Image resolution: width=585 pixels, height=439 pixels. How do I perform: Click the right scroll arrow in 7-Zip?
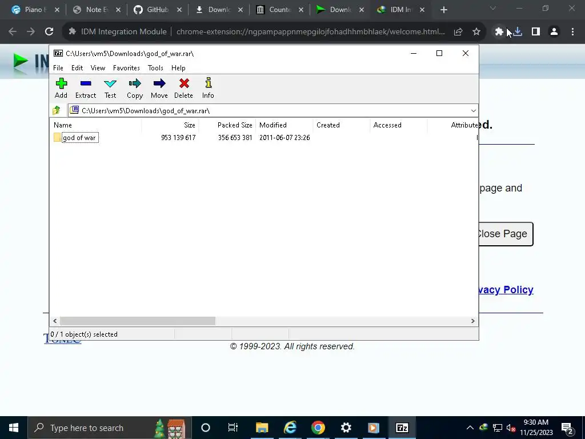point(472,321)
